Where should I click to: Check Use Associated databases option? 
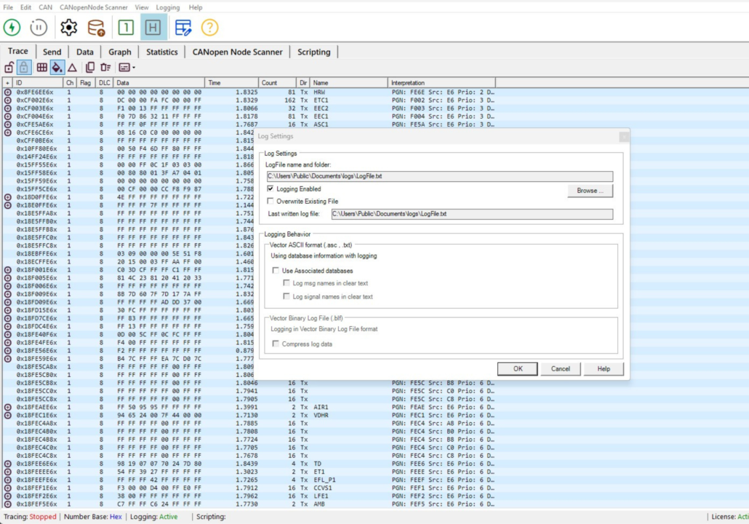(276, 271)
